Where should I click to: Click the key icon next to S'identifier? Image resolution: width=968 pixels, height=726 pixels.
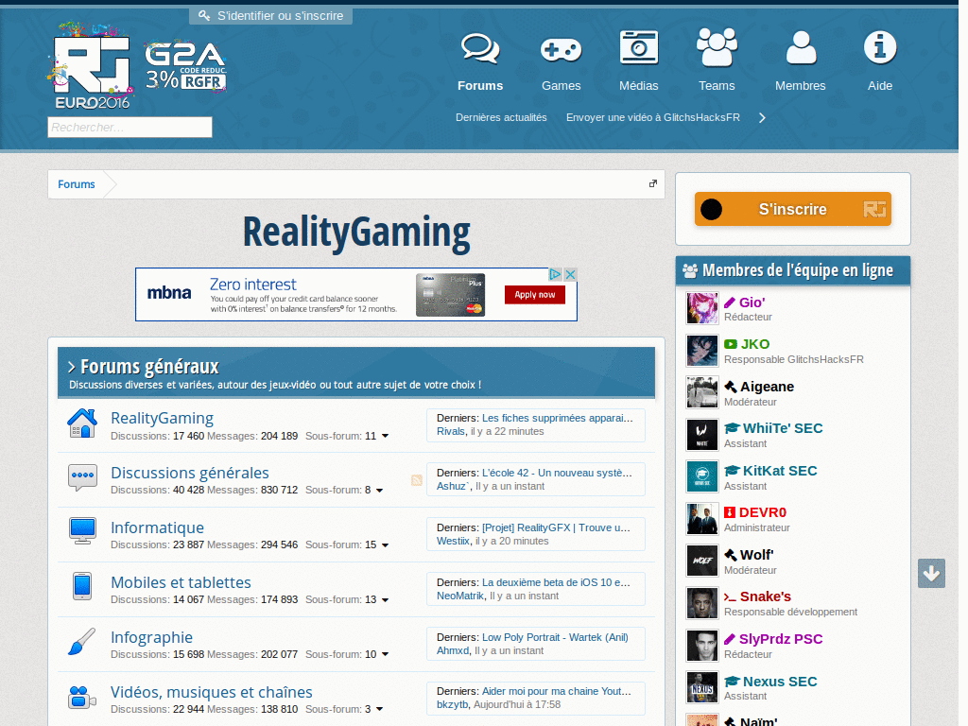click(204, 15)
